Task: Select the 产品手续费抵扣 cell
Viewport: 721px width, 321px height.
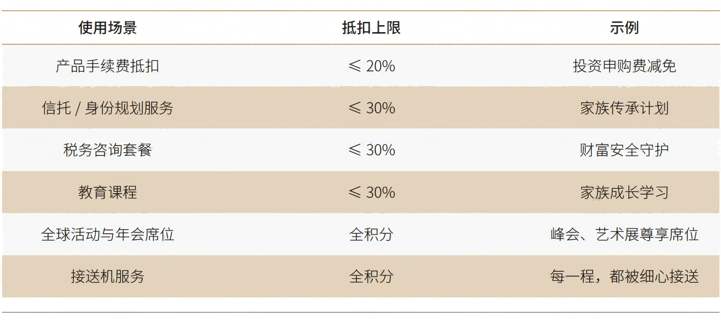Action: [107, 66]
